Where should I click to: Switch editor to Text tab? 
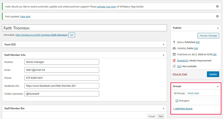coord(161,116)
